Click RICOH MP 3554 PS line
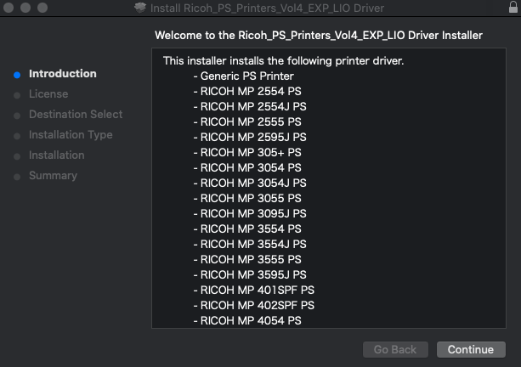Viewport: 521px width, 367px height. (x=247, y=229)
